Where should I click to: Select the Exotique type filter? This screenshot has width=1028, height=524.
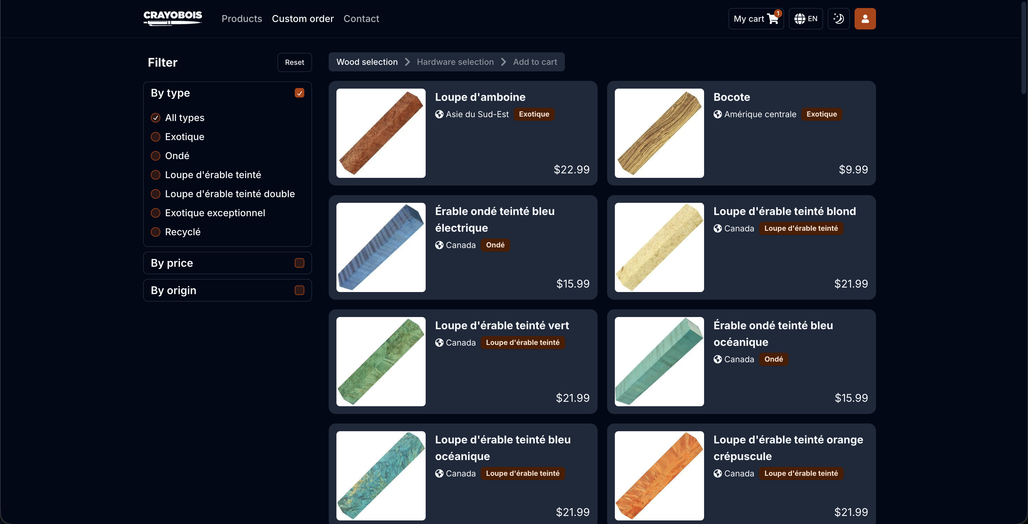pos(155,137)
